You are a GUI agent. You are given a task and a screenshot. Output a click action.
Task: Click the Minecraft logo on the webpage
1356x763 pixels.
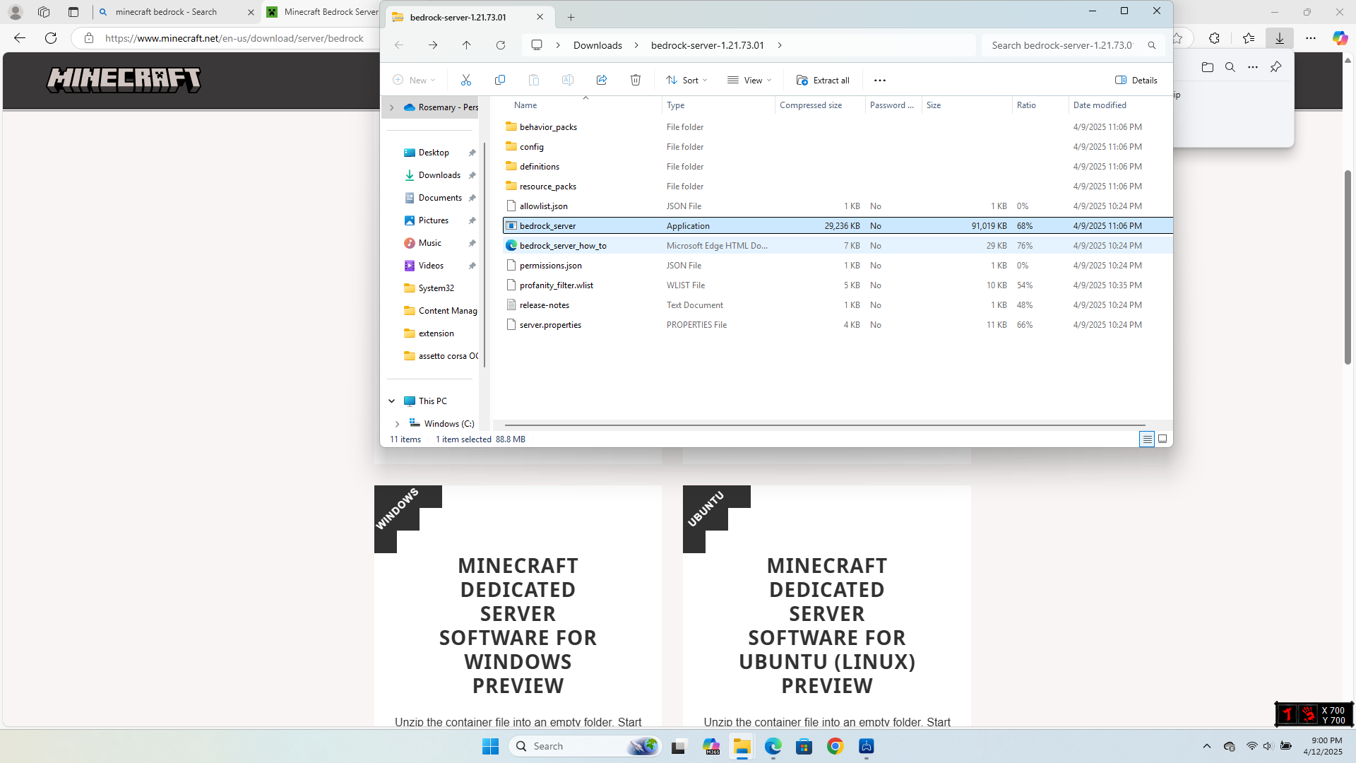pyautogui.click(x=124, y=80)
